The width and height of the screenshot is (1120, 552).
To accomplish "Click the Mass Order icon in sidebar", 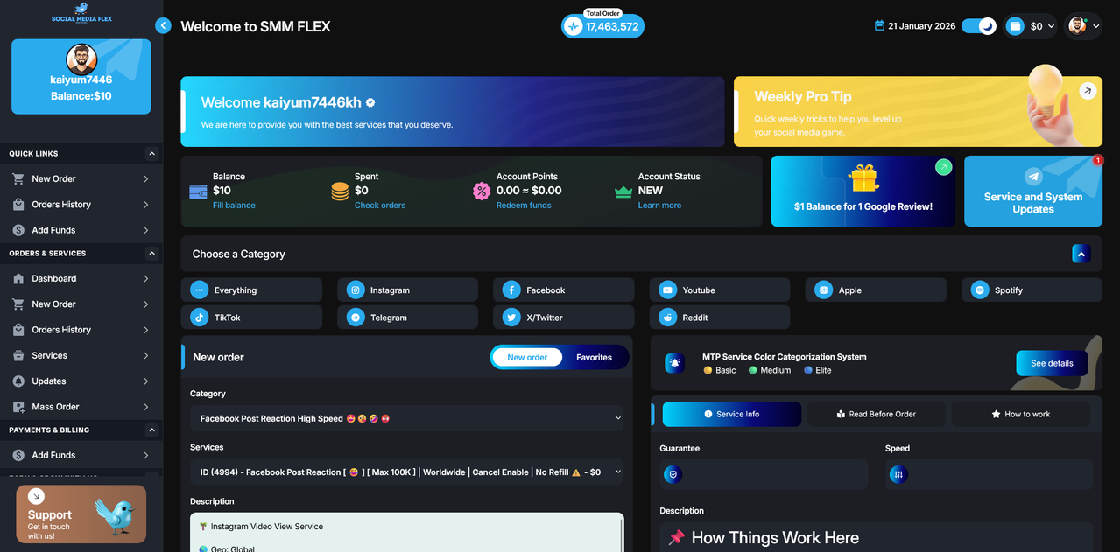I will pyautogui.click(x=18, y=407).
